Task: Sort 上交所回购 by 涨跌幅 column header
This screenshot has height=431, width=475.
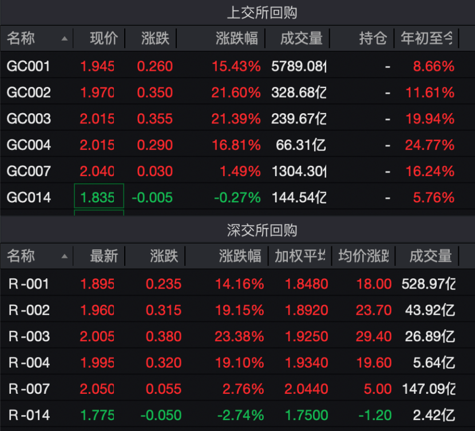Action: click(x=236, y=38)
